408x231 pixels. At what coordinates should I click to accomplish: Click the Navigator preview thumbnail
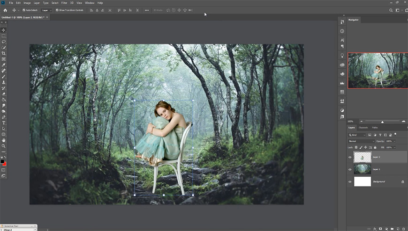click(378, 71)
